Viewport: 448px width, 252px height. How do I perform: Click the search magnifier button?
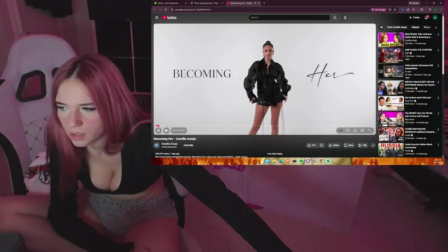point(335,17)
